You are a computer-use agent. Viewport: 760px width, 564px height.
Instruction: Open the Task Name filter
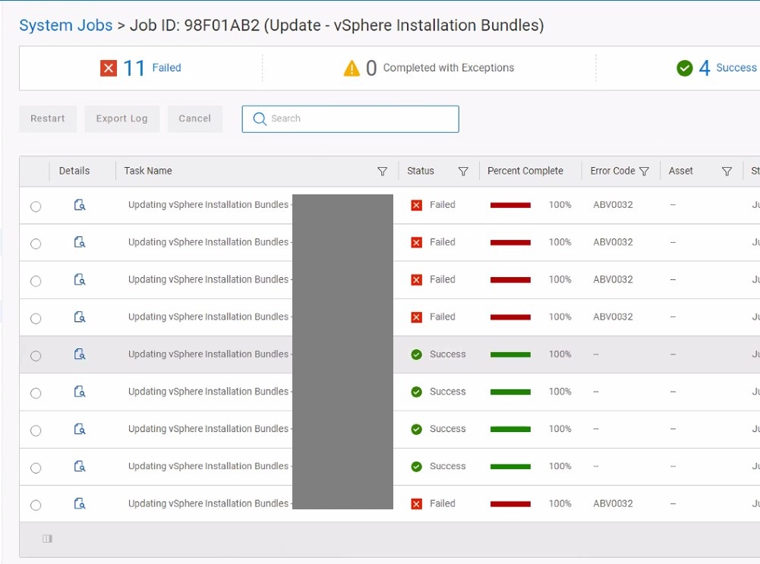tap(383, 171)
